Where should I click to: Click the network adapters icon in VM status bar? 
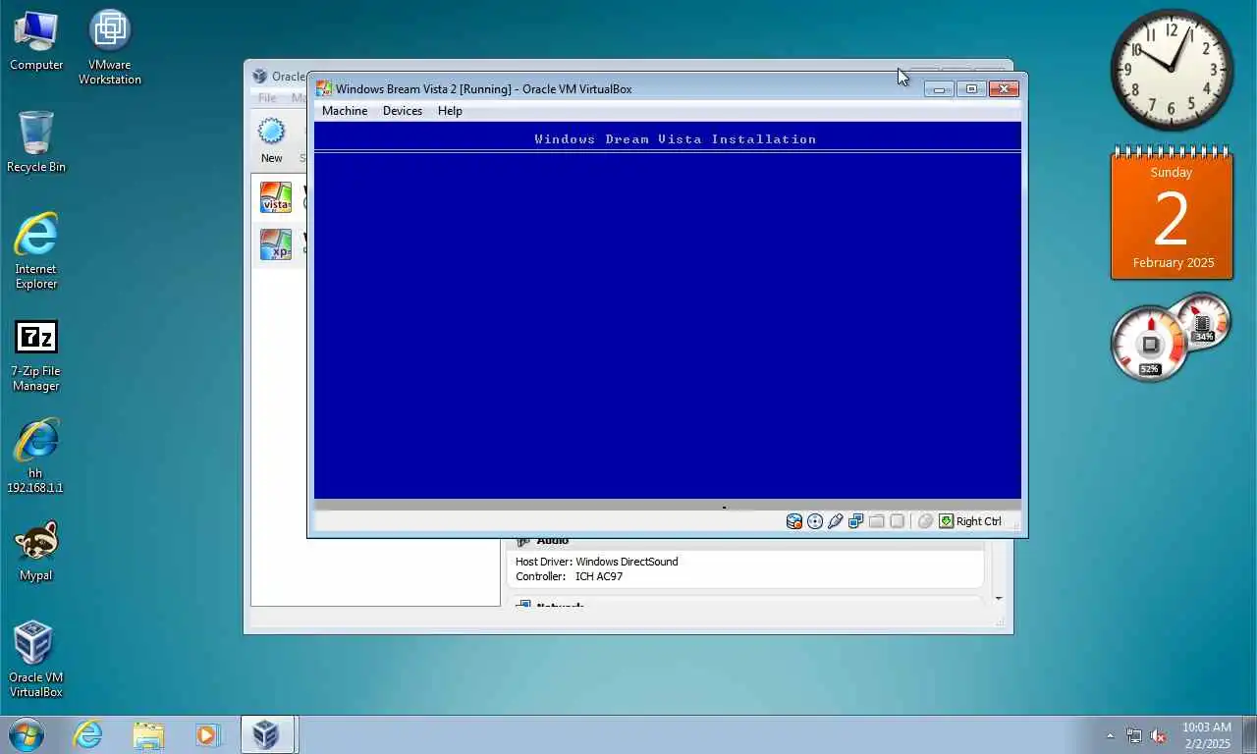pyautogui.click(x=856, y=521)
